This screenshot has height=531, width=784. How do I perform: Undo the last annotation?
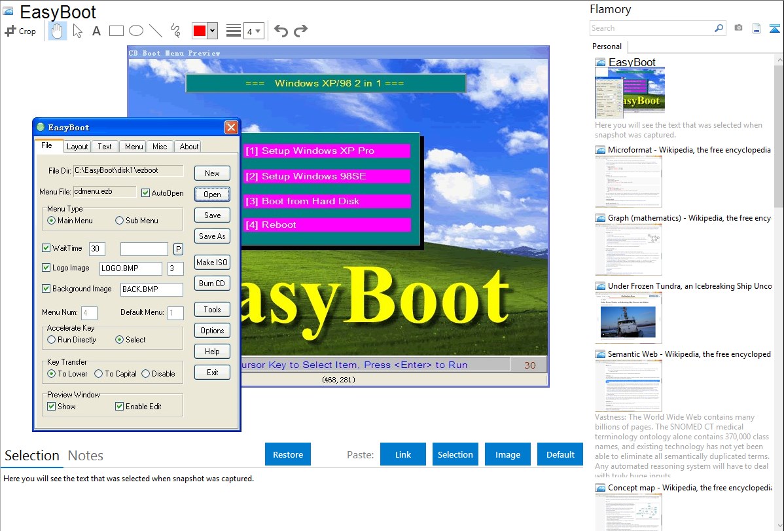click(x=281, y=31)
